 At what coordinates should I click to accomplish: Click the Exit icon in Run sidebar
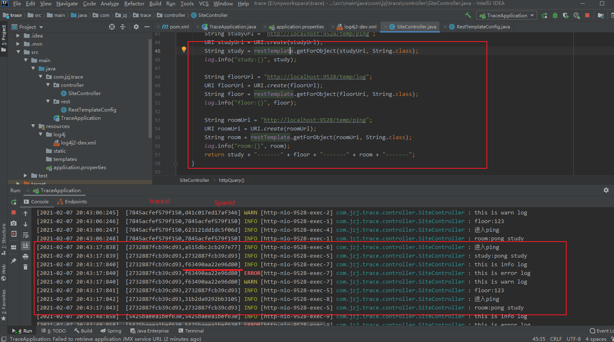(14, 234)
